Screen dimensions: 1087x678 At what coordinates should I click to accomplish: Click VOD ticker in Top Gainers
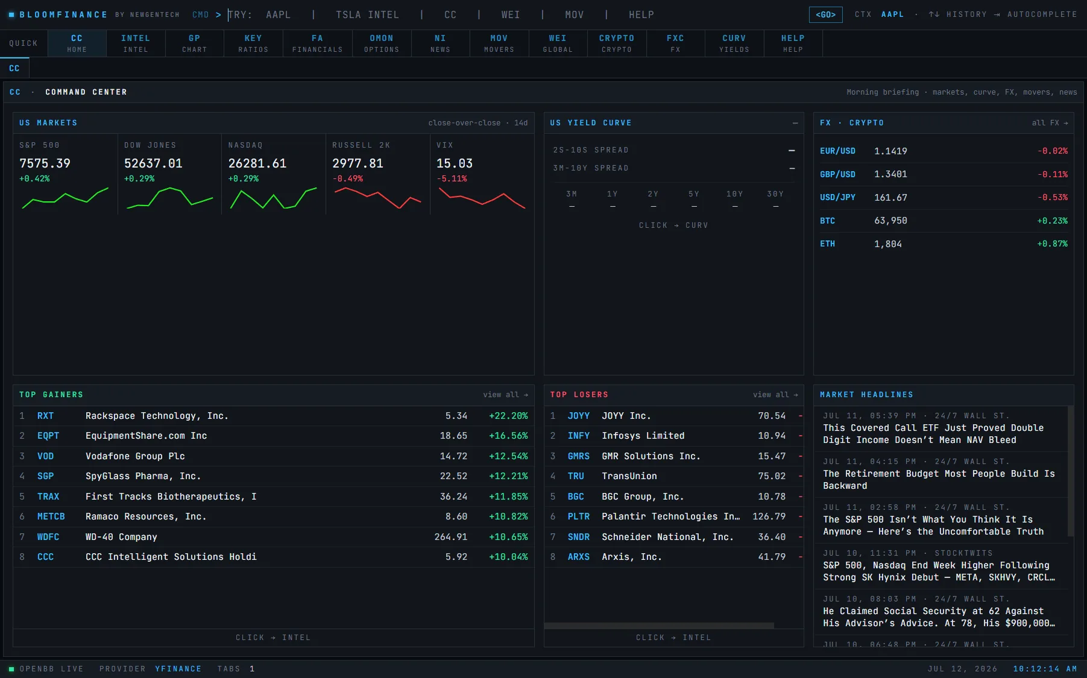(x=45, y=456)
